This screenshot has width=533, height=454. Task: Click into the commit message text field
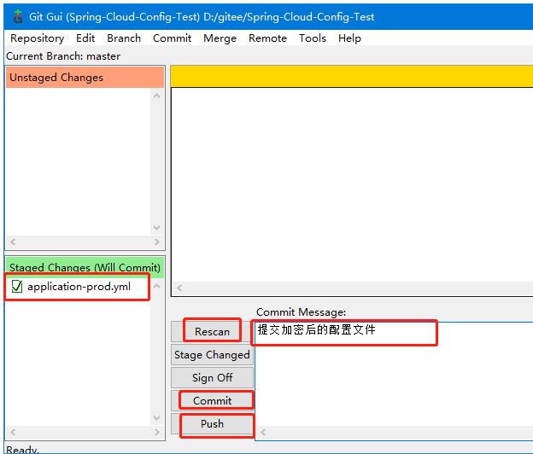tap(394, 374)
